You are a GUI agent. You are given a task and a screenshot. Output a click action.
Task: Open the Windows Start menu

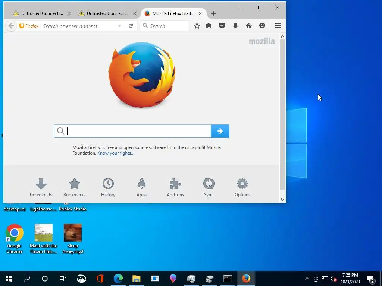point(9,279)
